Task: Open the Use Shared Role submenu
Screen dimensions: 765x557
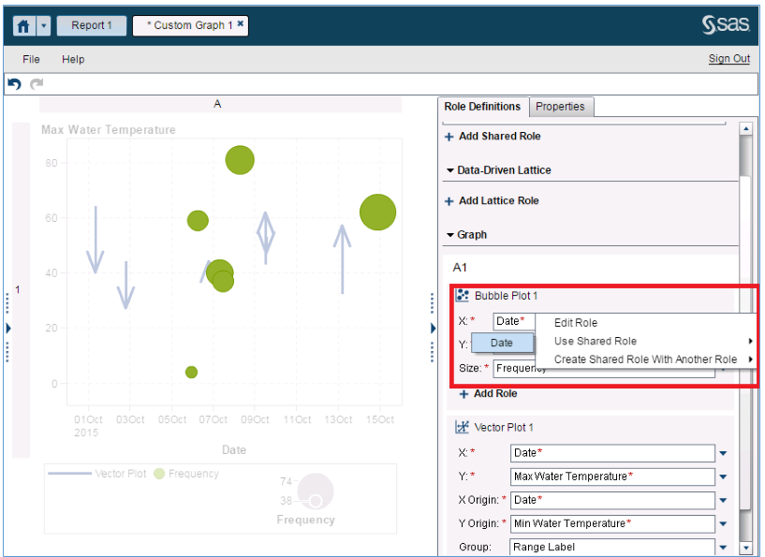Action: point(647,341)
